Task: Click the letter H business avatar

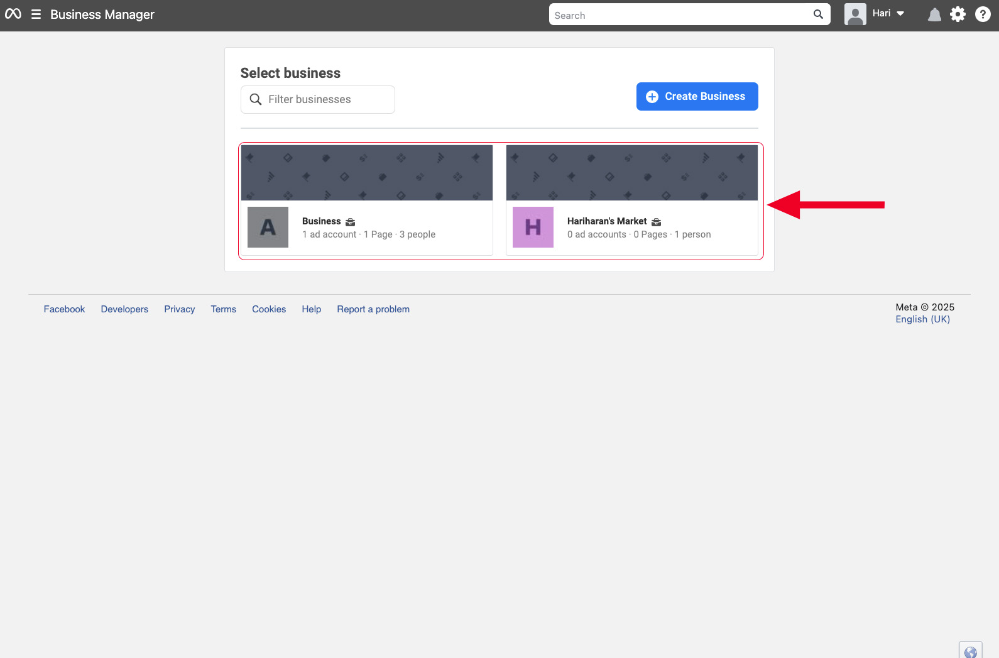Action: coord(533,227)
